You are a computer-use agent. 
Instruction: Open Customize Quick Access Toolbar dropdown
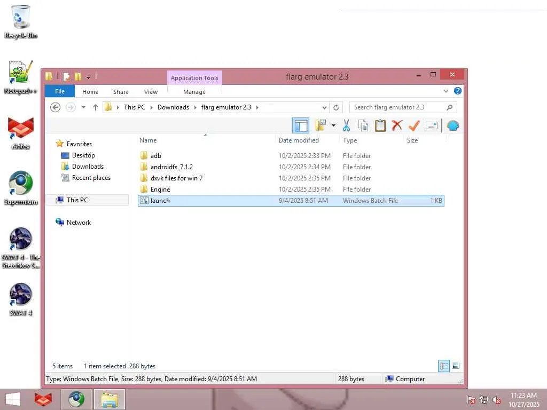coord(88,77)
